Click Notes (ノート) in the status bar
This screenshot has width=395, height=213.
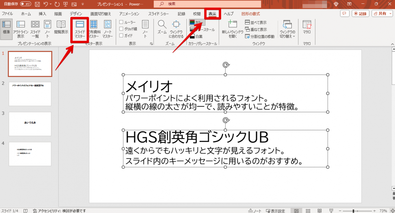tap(255, 211)
